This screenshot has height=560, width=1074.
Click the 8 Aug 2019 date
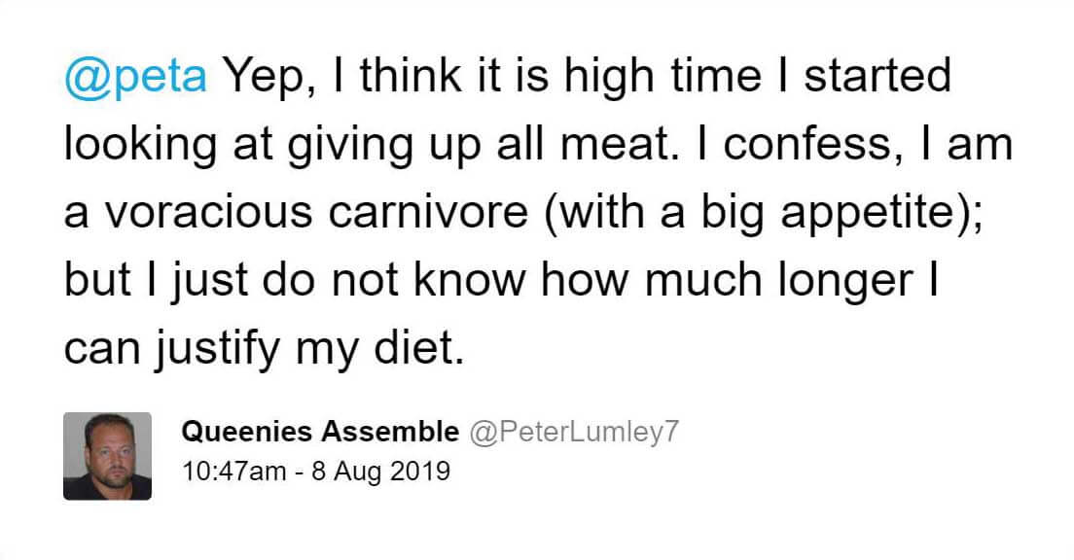coord(380,472)
